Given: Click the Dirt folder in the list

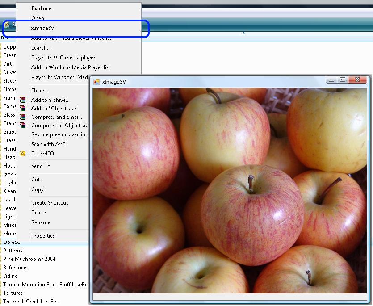Looking at the screenshot, I should coord(8,64).
